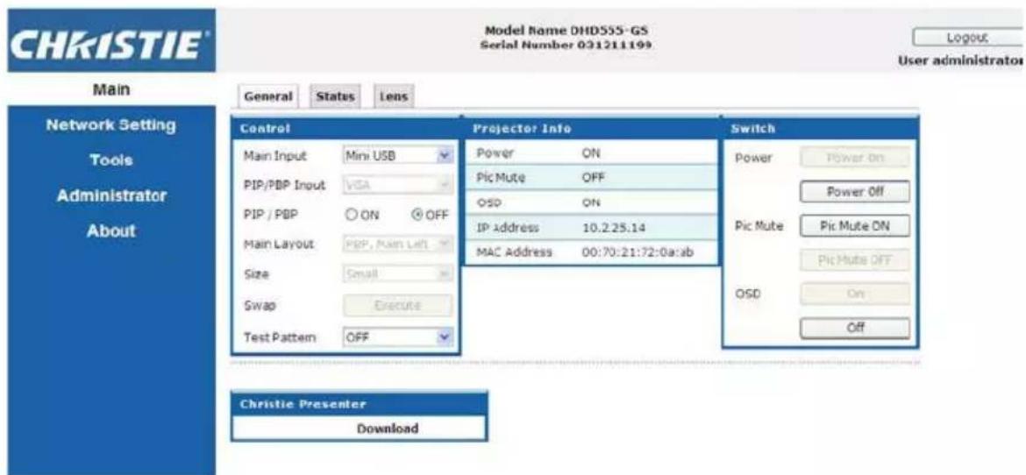The width and height of the screenshot is (1026, 475).
Task: Click the Pic Mute OFF button
Action: pos(855,260)
